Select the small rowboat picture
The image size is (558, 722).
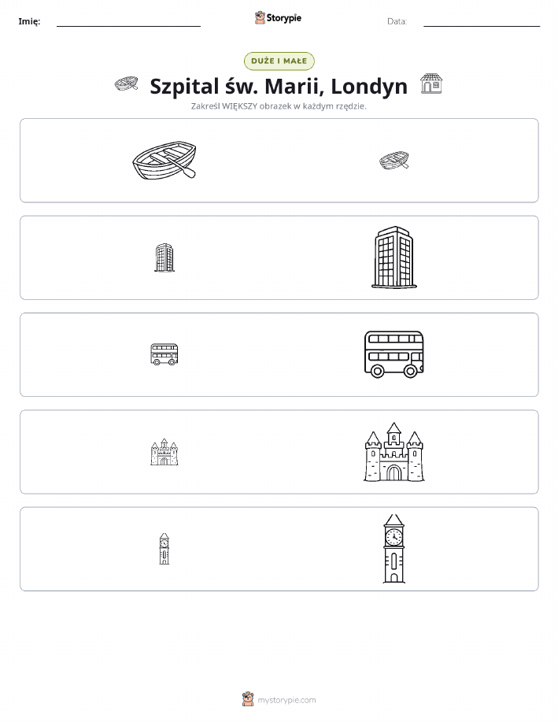pyautogui.click(x=394, y=161)
